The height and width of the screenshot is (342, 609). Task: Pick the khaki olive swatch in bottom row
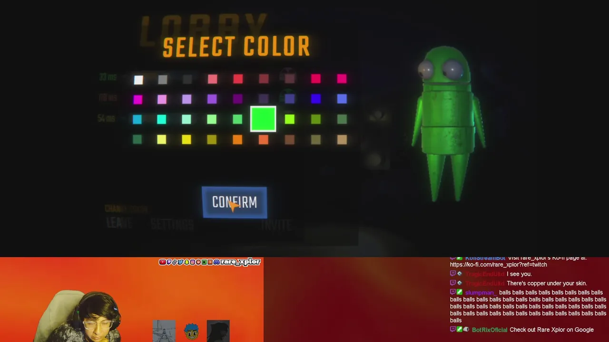tap(316, 140)
